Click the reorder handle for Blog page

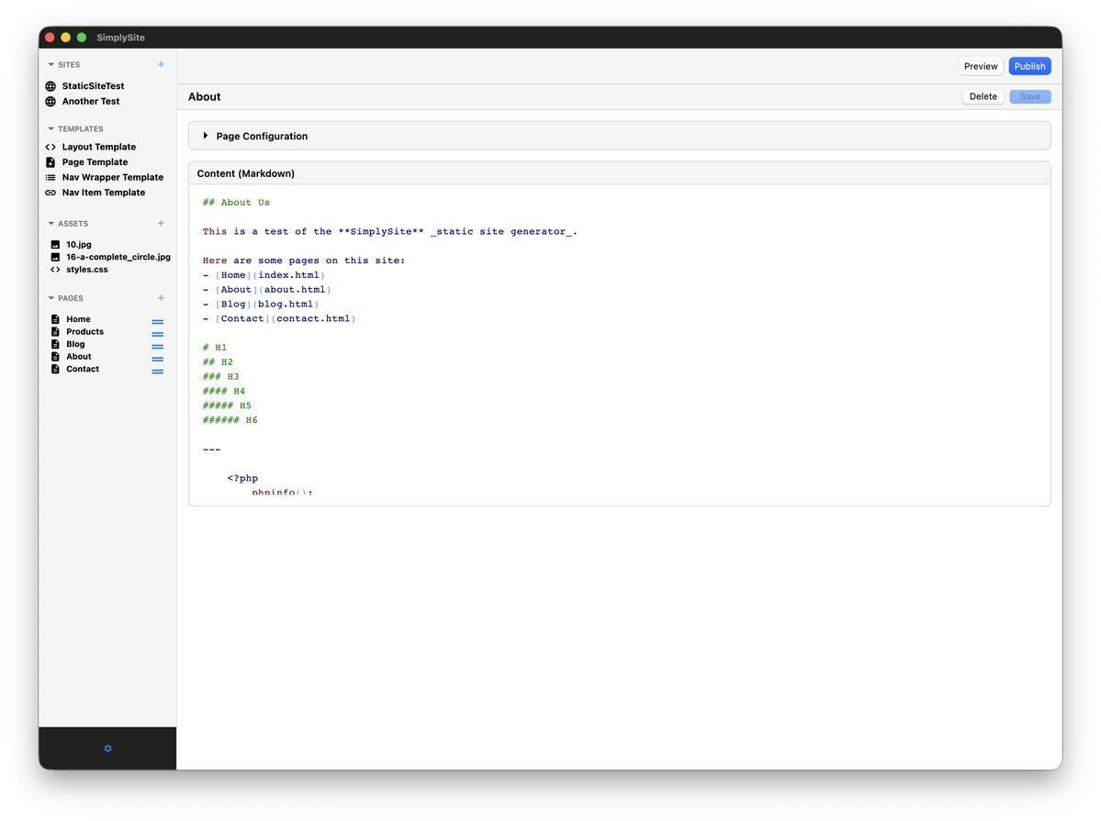(x=158, y=347)
